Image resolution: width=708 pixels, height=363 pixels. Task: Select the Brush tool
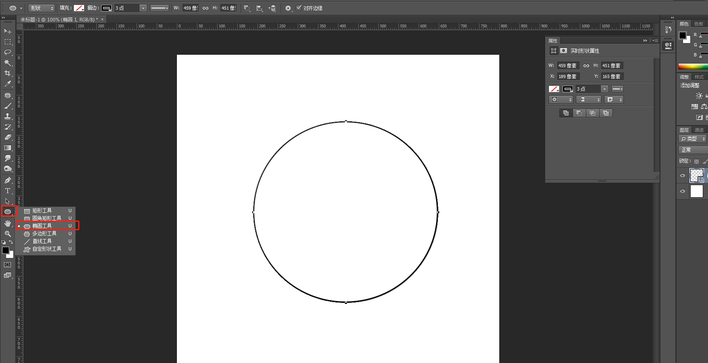point(7,106)
